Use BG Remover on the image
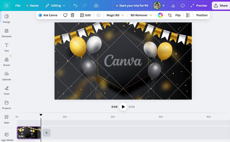230x142 pixels. [141, 15]
